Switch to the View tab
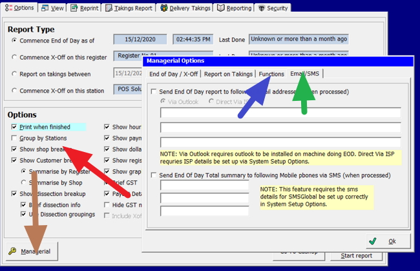 point(52,8)
